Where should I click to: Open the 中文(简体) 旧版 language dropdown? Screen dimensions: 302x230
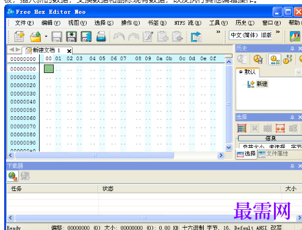pyautogui.click(x=251, y=35)
